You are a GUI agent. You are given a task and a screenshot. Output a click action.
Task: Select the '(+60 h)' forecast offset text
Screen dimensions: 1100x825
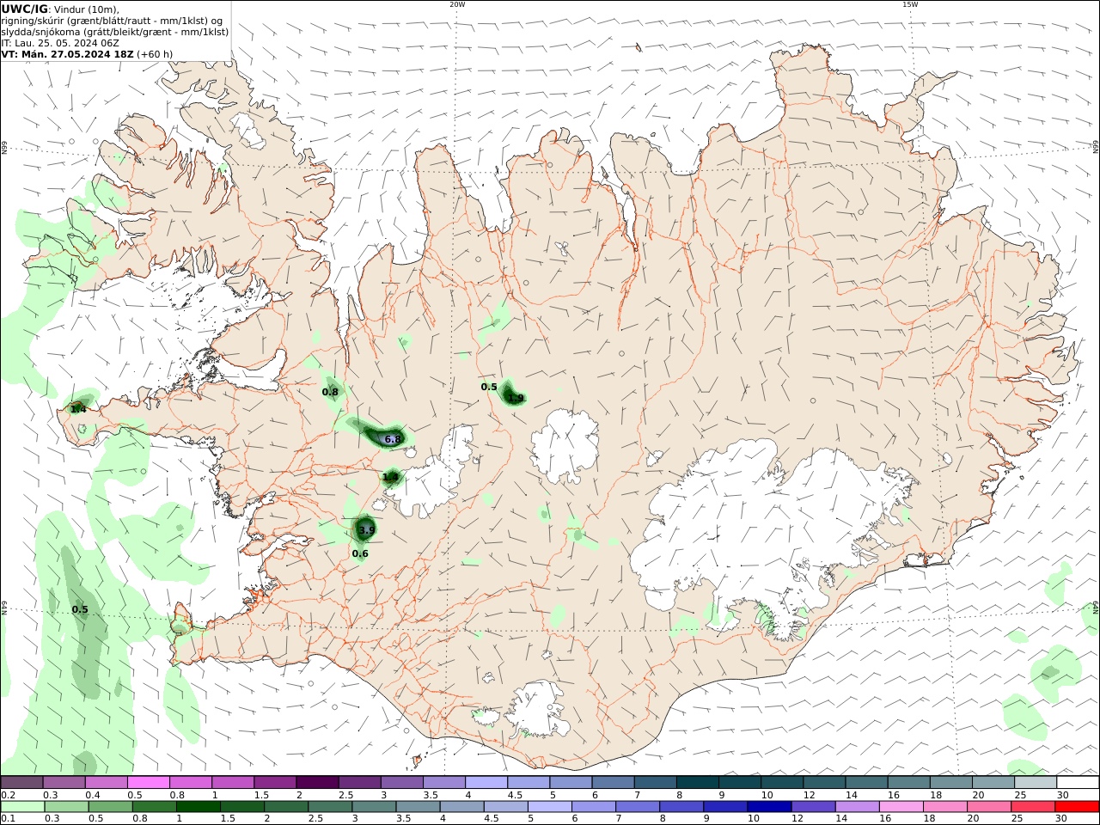pos(155,54)
